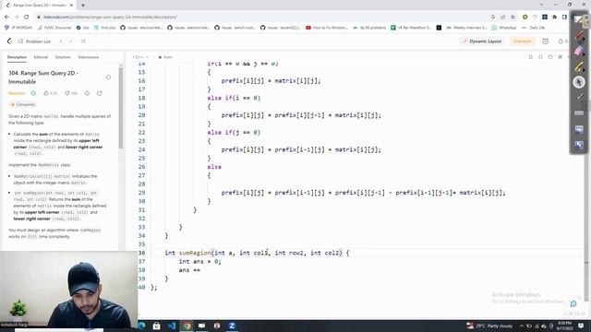The height and width of the screenshot is (332, 591).
Task: Open the WhatsApp bookmark
Action: [x=504, y=28]
